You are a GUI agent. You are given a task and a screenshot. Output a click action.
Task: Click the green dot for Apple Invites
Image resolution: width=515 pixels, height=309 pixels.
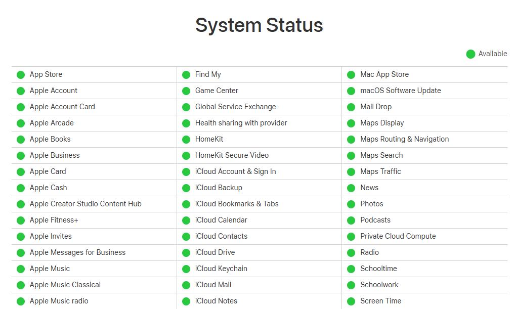(21, 237)
